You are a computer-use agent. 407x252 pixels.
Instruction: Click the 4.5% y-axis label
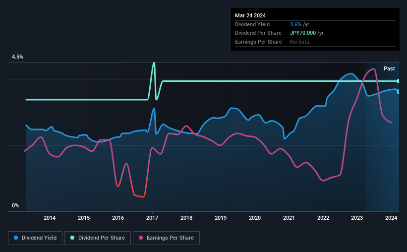point(17,57)
